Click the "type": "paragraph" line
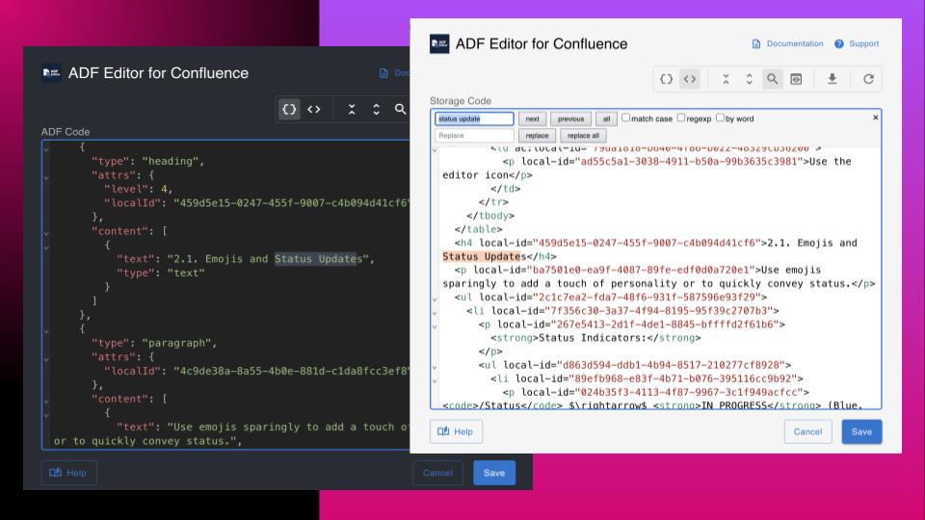925x520 pixels. coord(154,343)
